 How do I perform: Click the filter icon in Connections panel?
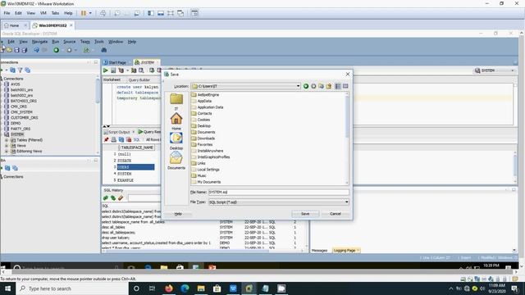(x=20, y=70)
